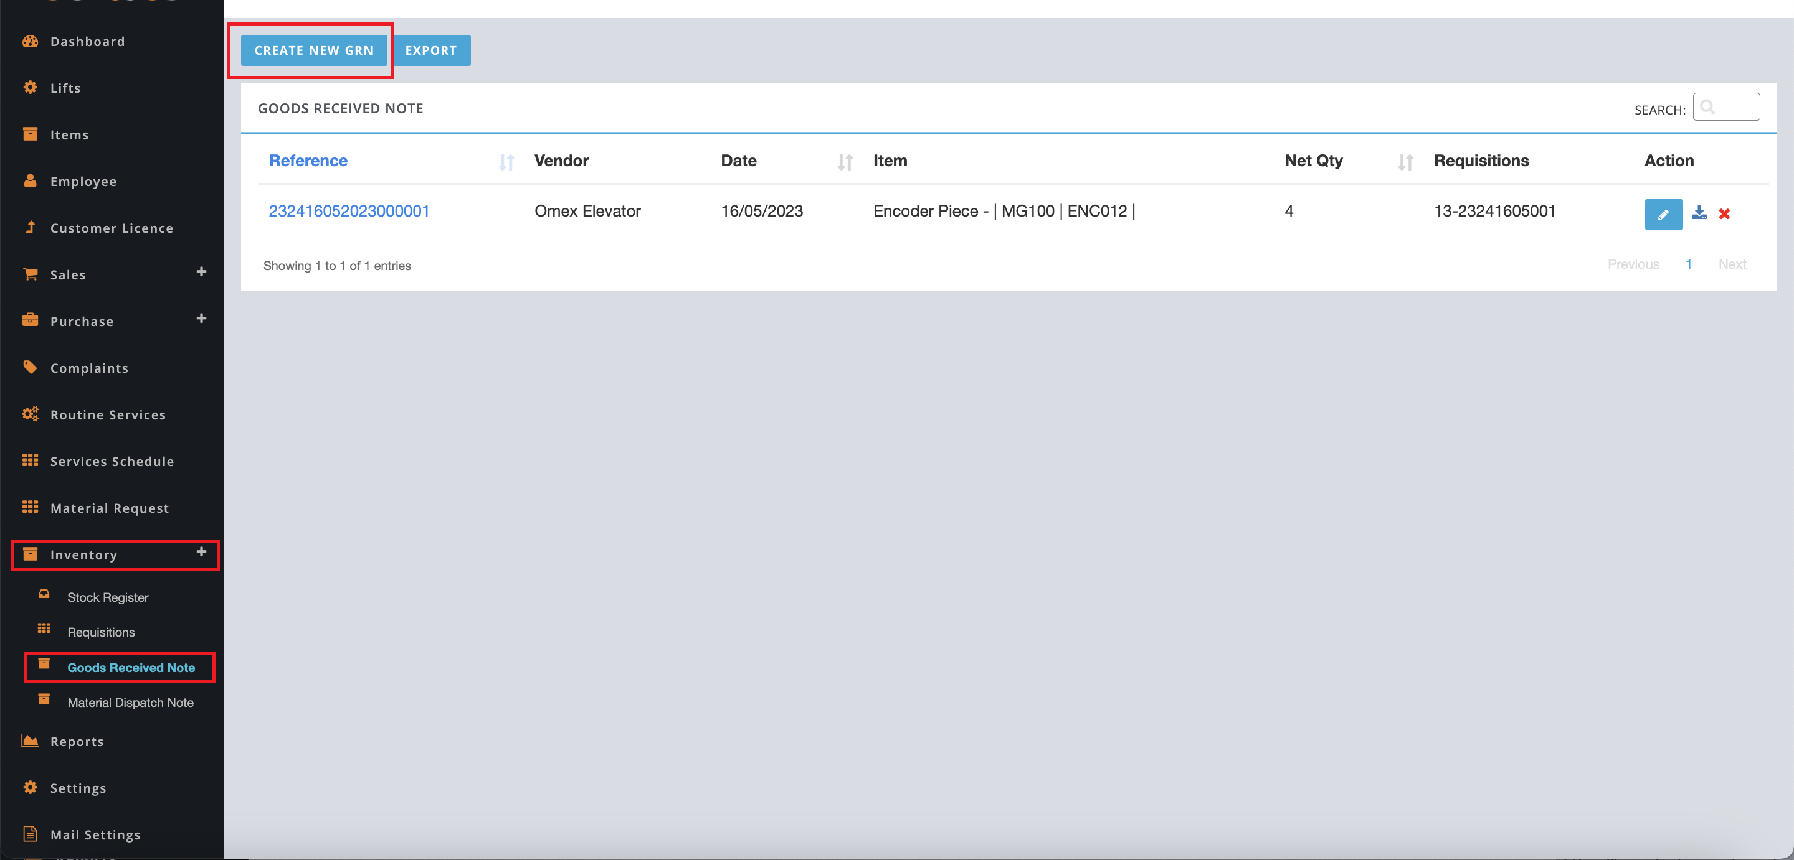Open the Customer Licence menu item
Viewport: 1794px width, 860px height.
point(112,228)
